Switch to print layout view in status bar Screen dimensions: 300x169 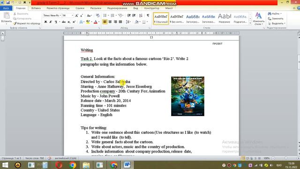[x=243, y=158]
